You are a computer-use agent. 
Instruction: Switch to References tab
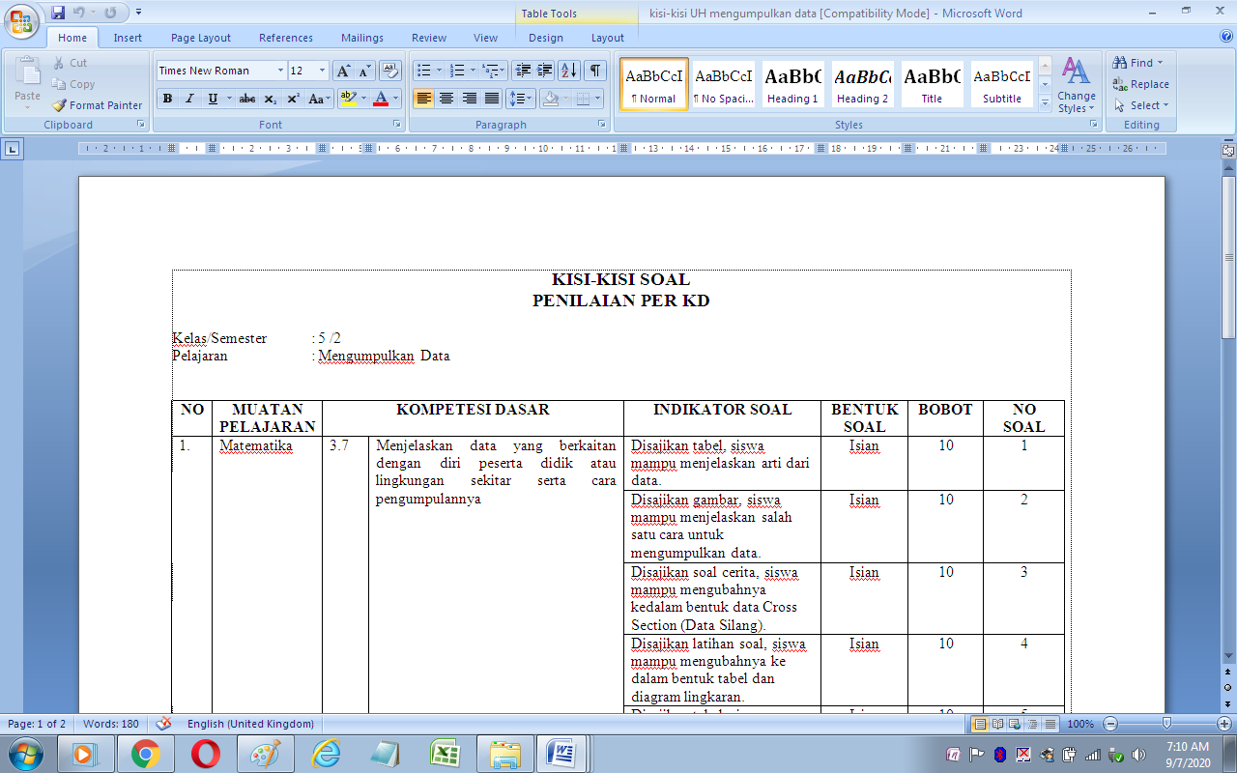286,38
